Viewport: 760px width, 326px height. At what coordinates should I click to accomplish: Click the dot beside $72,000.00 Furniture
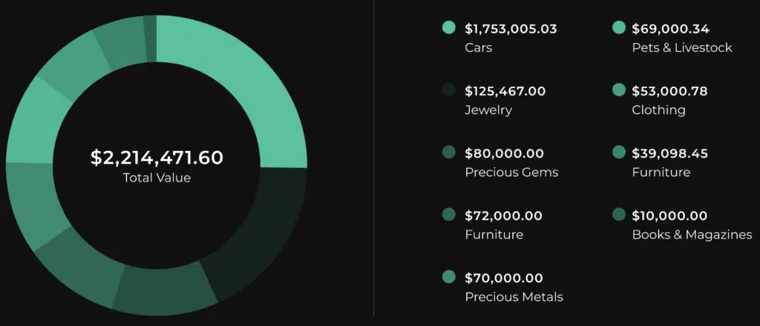(x=448, y=215)
